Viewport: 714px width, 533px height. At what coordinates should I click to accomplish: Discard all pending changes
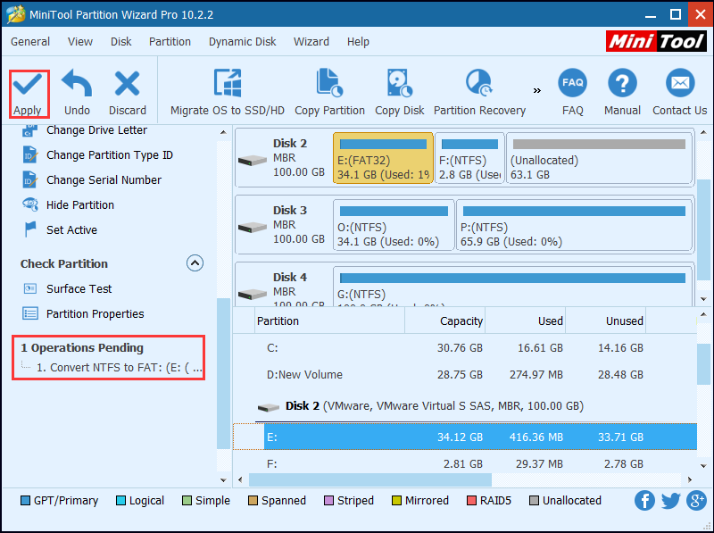pos(128,94)
